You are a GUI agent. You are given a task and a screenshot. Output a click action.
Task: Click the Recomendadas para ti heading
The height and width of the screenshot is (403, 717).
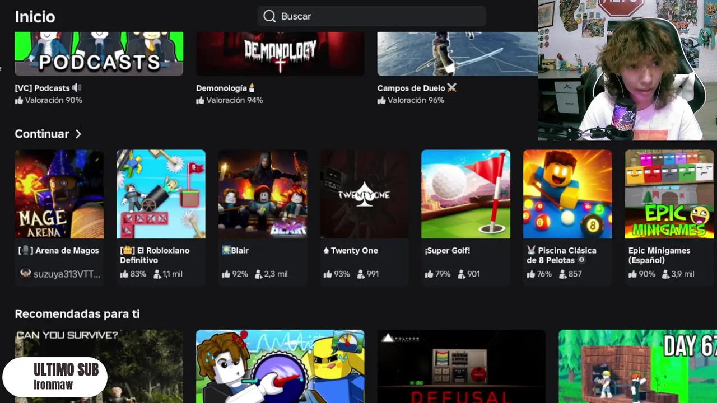(x=77, y=314)
